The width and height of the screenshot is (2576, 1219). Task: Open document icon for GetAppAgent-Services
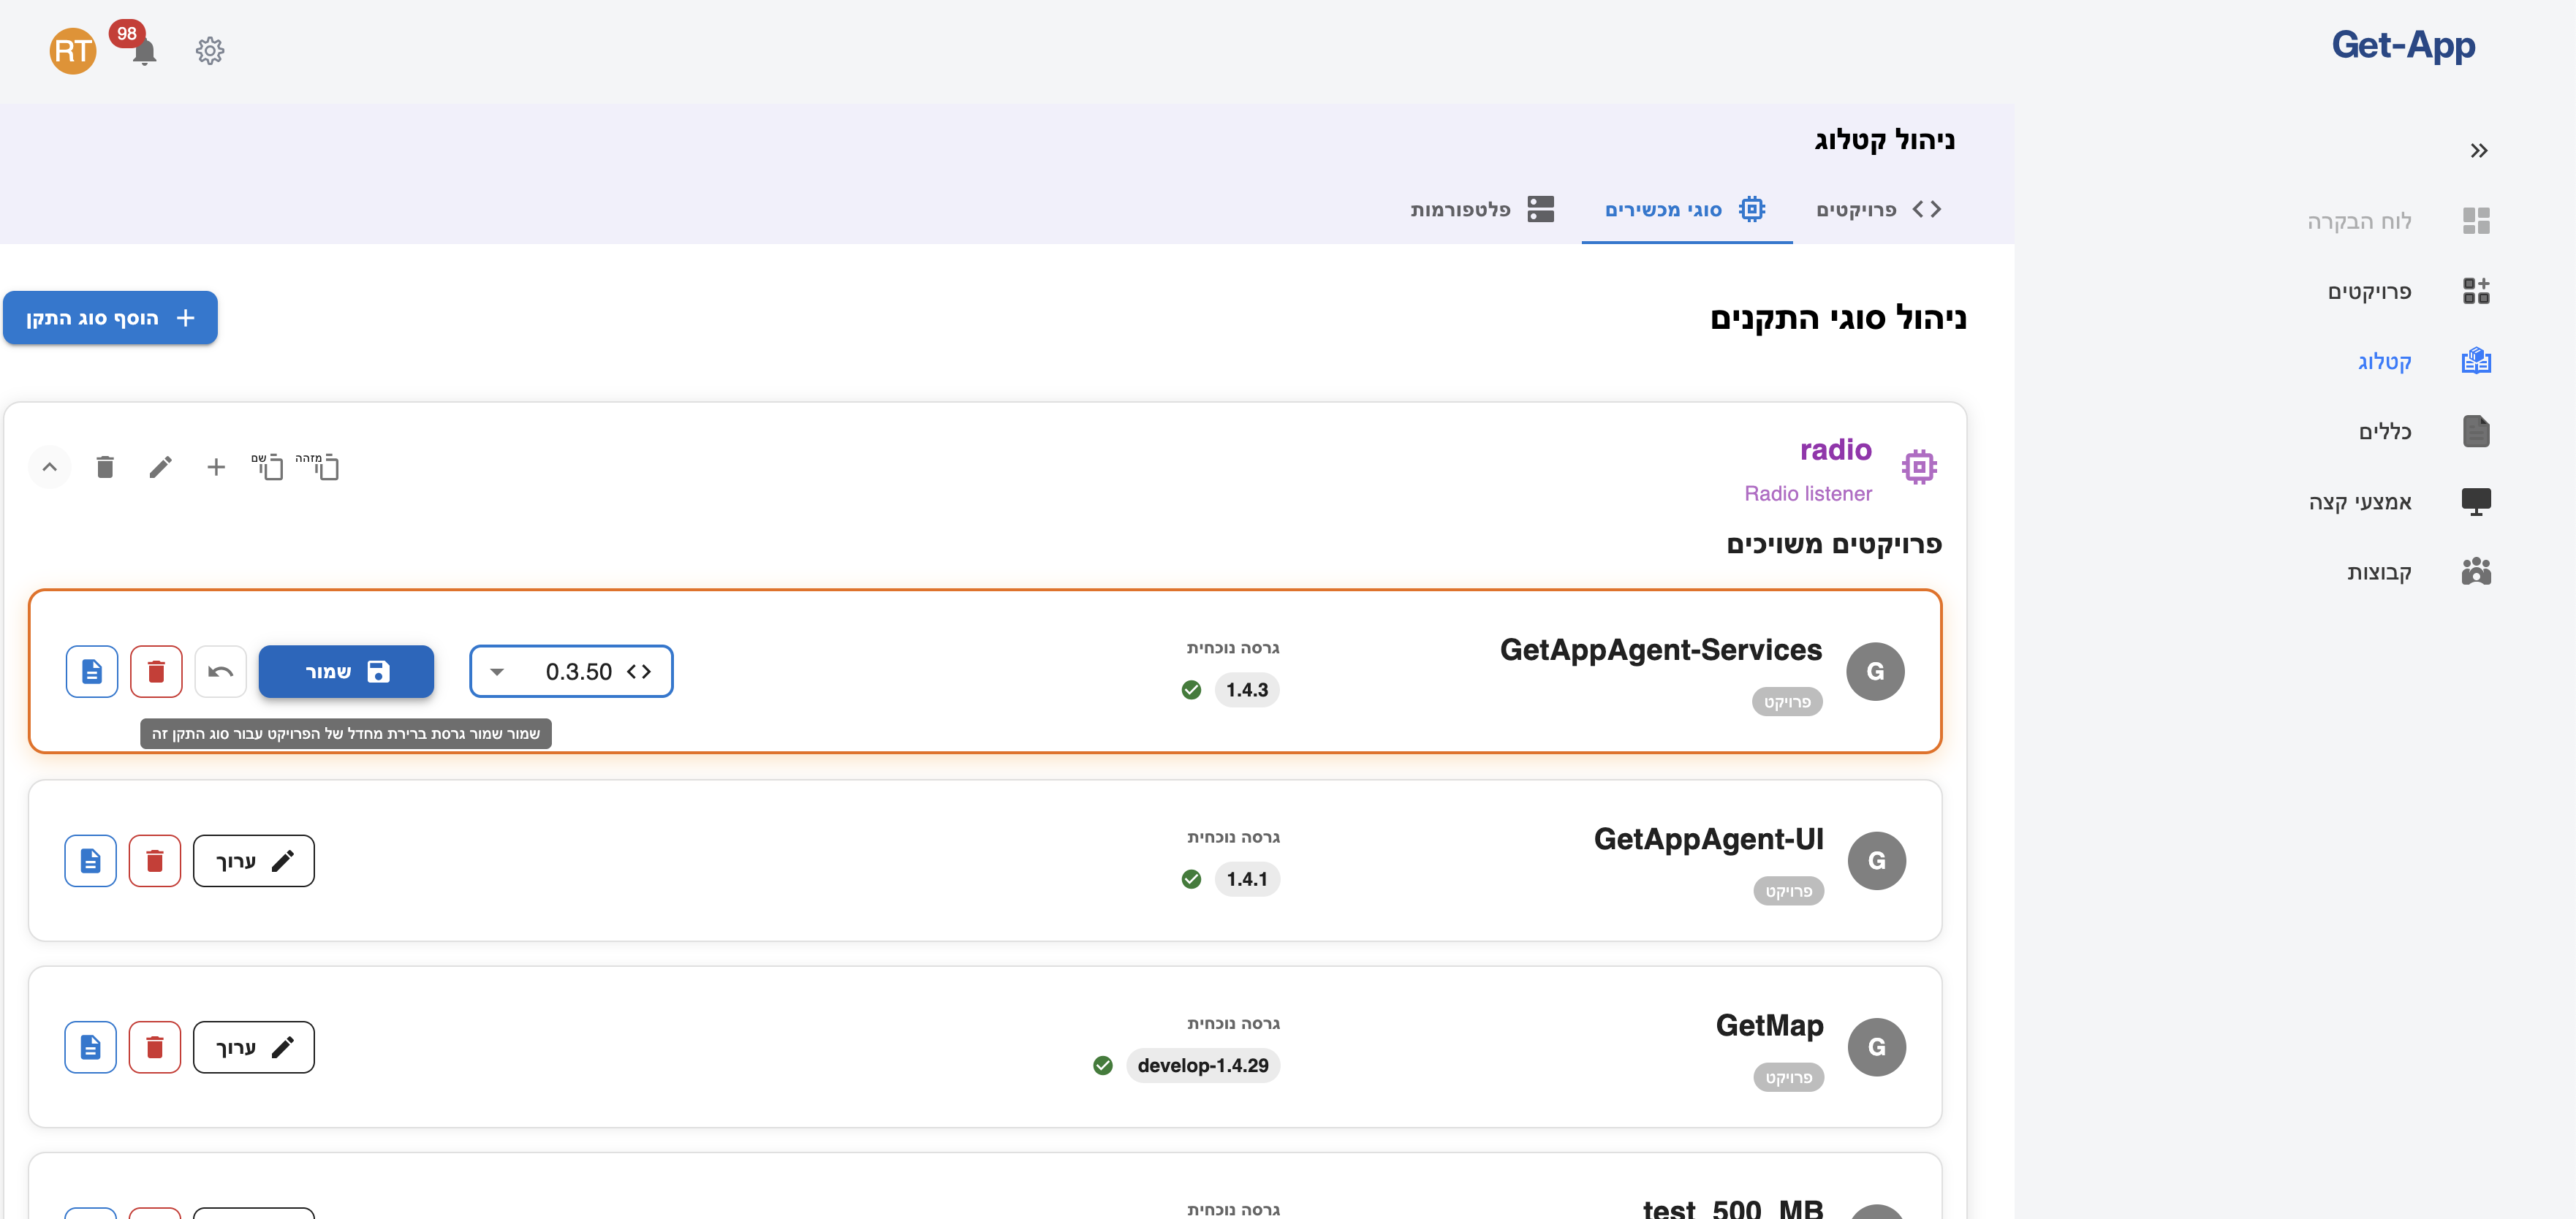[92, 672]
